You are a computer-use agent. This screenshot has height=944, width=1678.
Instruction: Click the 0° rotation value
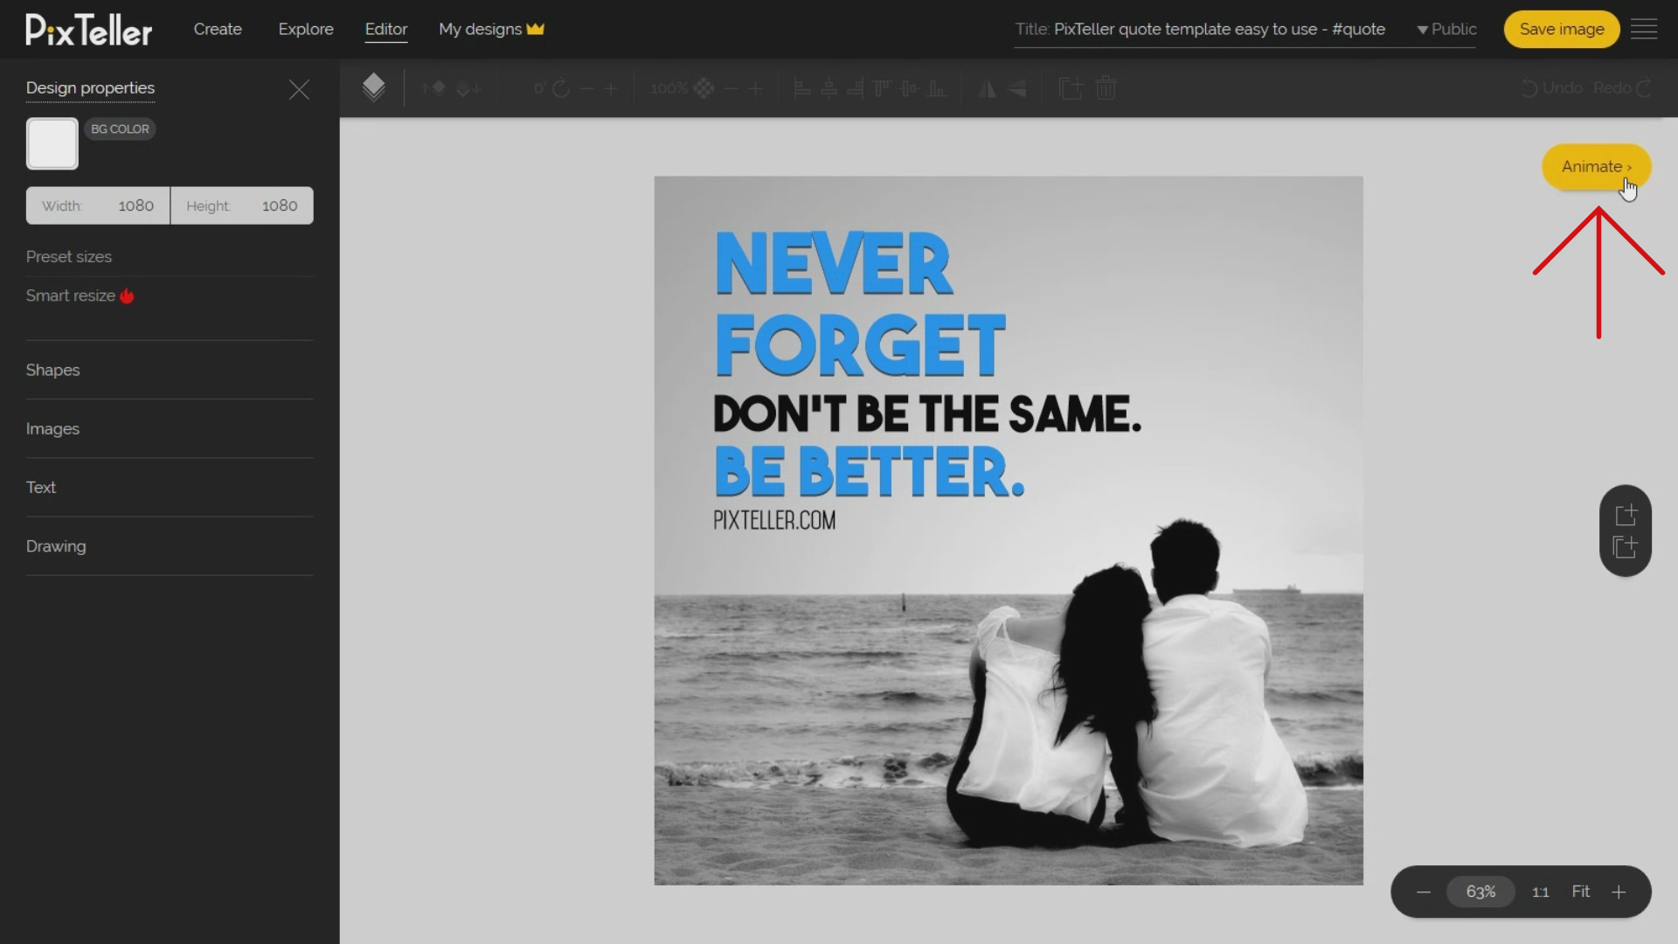[539, 88]
